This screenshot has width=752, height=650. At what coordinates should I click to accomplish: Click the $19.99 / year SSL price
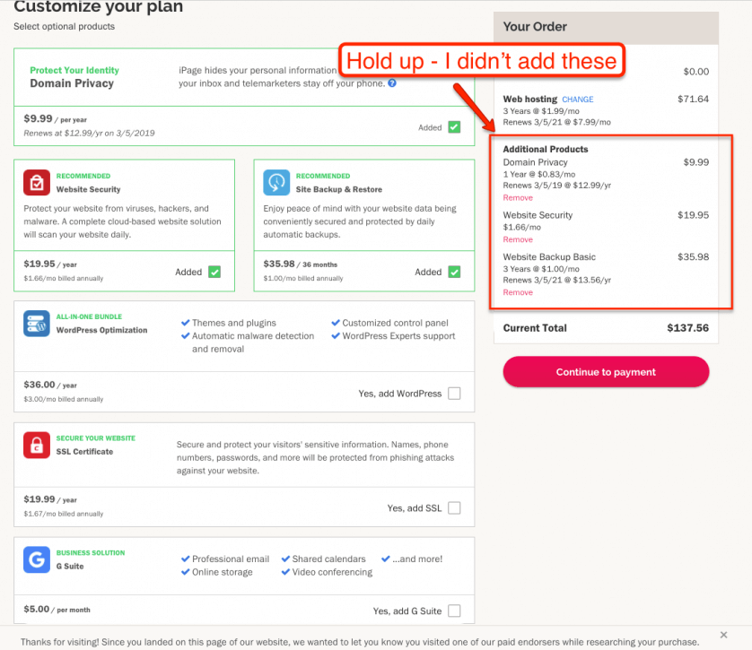(50, 499)
